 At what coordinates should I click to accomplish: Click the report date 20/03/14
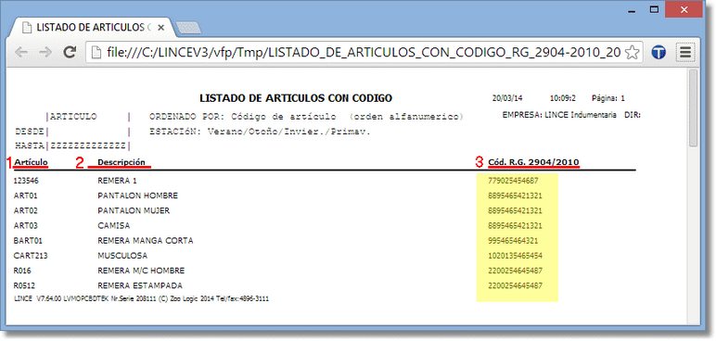[x=507, y=98]
